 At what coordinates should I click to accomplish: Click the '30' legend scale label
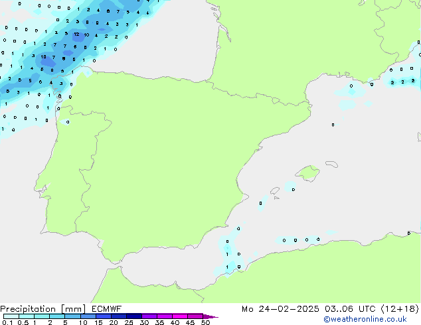pos(144,322)
